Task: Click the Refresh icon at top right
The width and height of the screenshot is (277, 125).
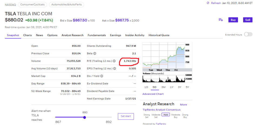Action: coord(208,3)
